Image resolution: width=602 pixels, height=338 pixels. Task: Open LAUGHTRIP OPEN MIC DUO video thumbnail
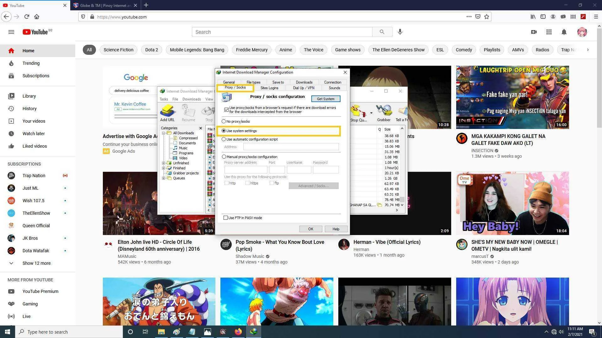click(x=512, y=97)
